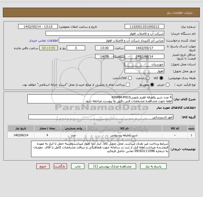This screenshot has height=197, width=203.
Task: Click the validity time field 14:00
Action: pos(104,57)
